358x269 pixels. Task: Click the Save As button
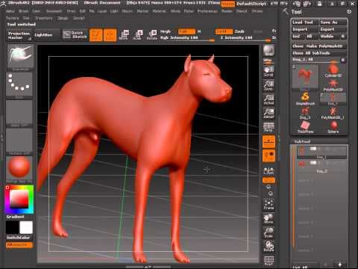333,22
